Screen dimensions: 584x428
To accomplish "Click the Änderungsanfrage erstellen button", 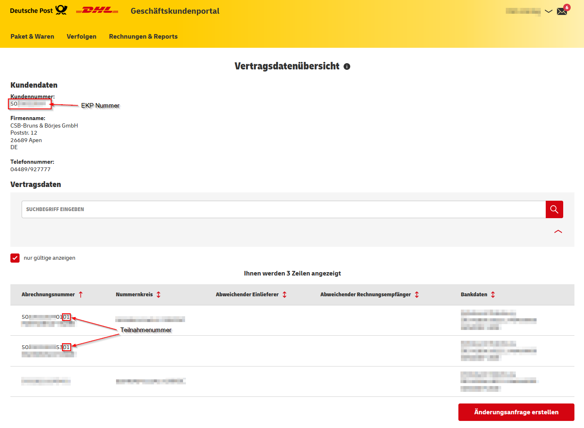I will pos(516,412).
